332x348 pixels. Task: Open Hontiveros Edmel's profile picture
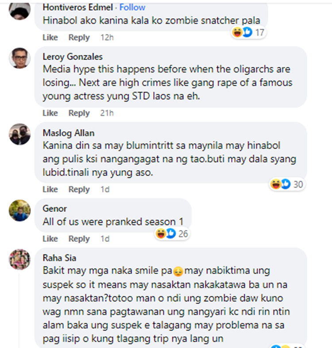pos(19,10)
